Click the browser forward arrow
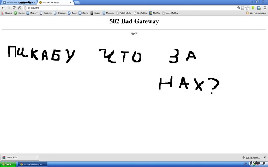Viewport: 268px width, 167px height. (x=8, y=8)
